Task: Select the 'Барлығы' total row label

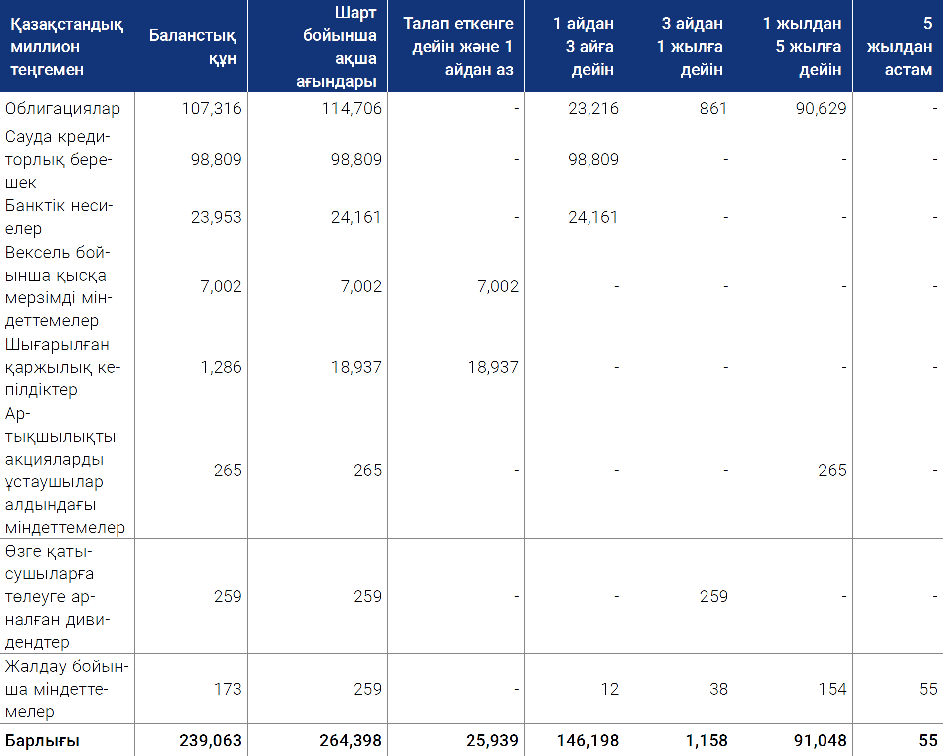Action: point(42,741)
